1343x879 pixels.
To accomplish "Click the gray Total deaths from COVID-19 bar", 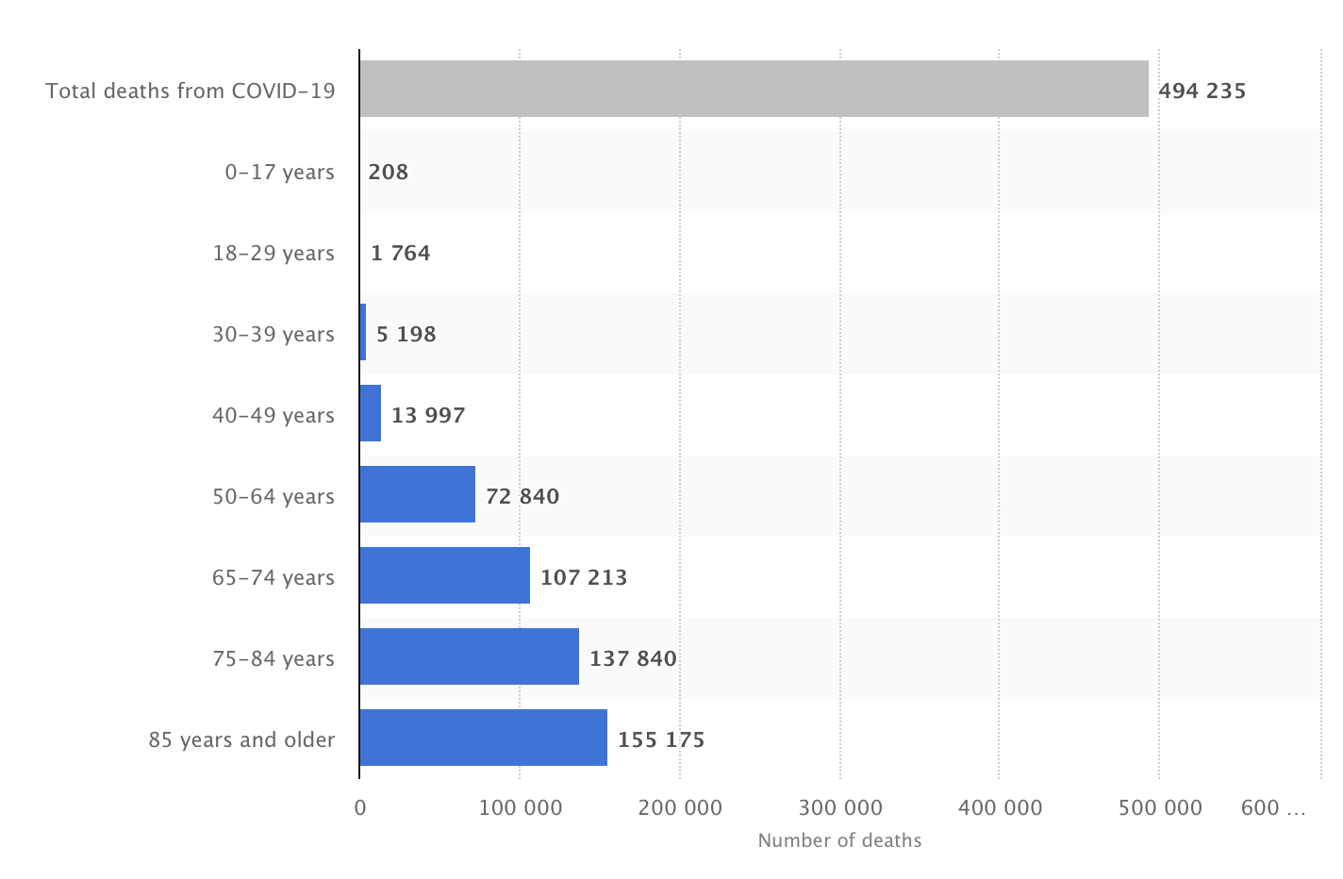I will point(754,89).
